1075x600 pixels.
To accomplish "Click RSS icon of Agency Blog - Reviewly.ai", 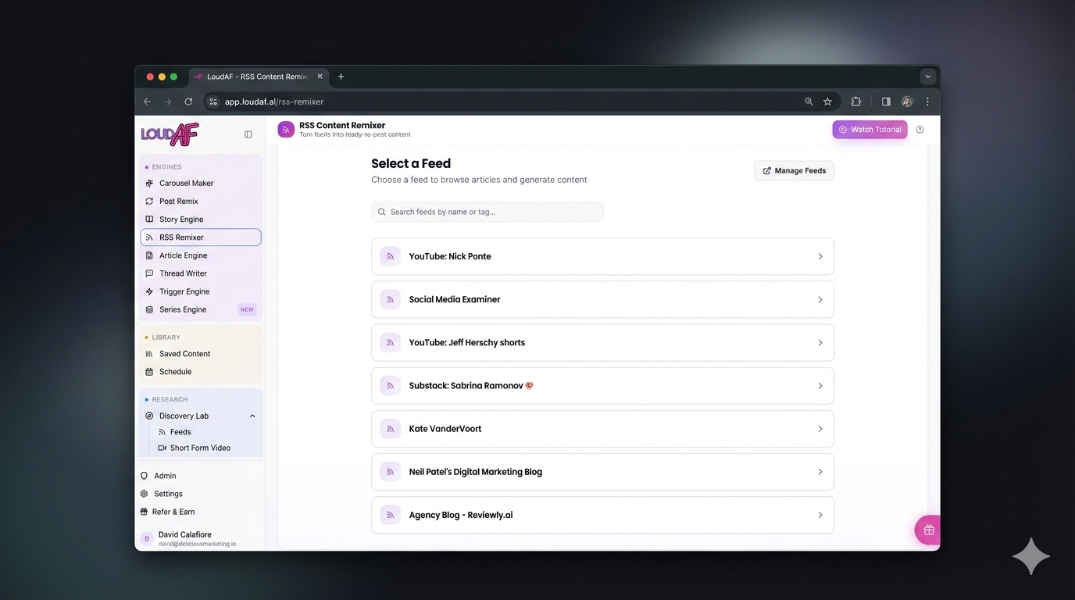I will [x=390, y=515].
